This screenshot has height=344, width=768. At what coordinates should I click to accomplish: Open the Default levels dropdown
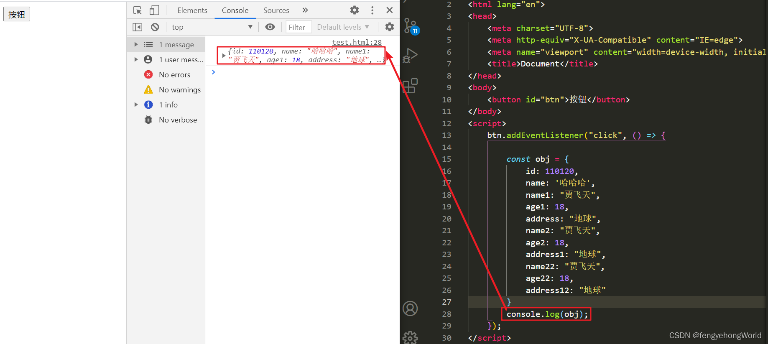tap(343, 27)
